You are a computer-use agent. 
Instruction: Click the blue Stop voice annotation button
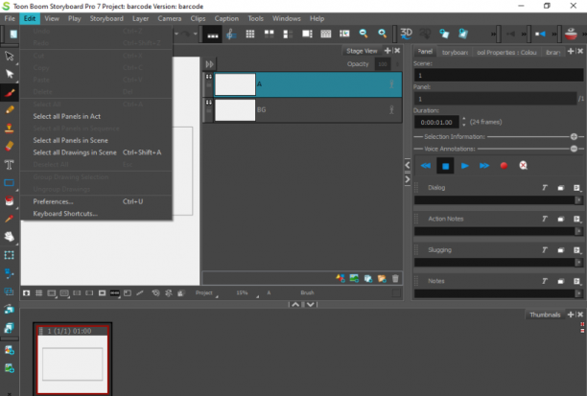445,166
